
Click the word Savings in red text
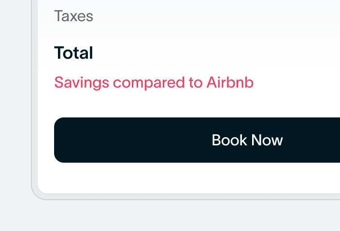coord(82,83)
